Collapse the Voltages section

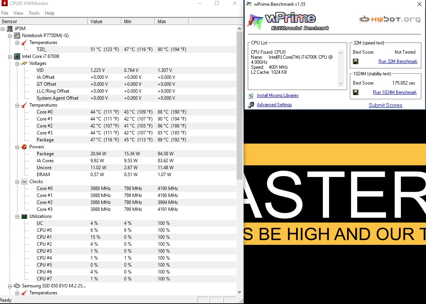(17, 63)
